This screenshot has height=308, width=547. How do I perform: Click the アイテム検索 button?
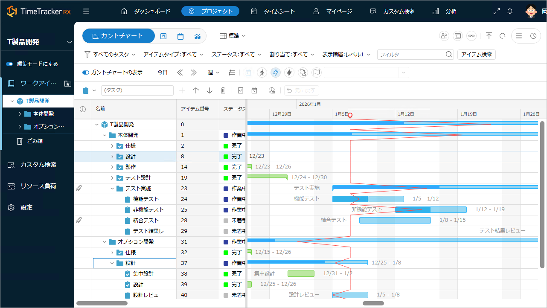pos(476,55)
